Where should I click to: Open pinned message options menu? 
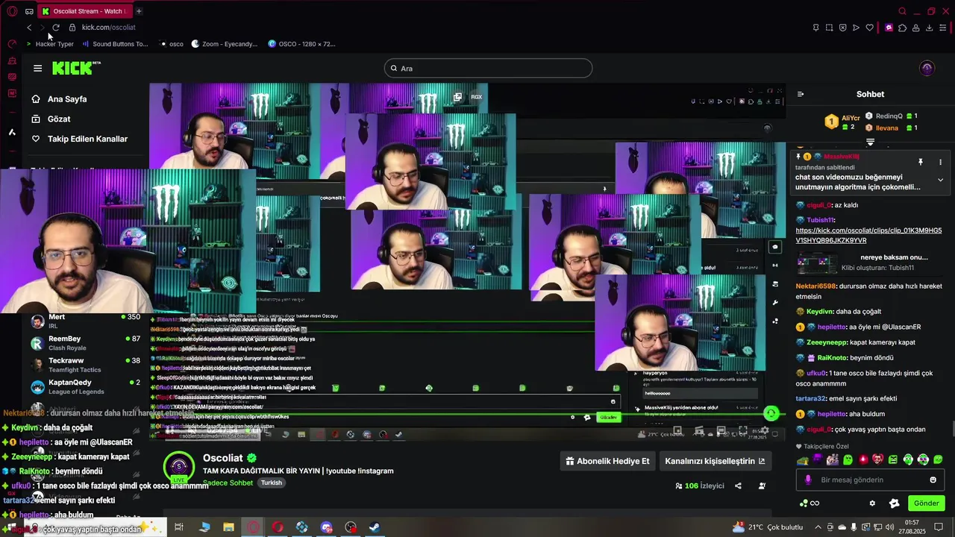point(940,162)
